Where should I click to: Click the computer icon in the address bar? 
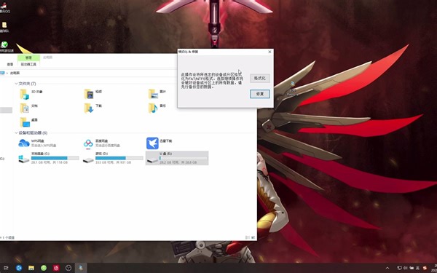pyautogui.click(x=2, y=73)
